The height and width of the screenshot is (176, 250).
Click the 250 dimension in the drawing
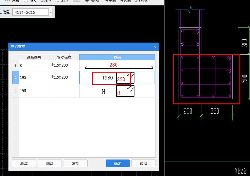[x=188, y=111]
